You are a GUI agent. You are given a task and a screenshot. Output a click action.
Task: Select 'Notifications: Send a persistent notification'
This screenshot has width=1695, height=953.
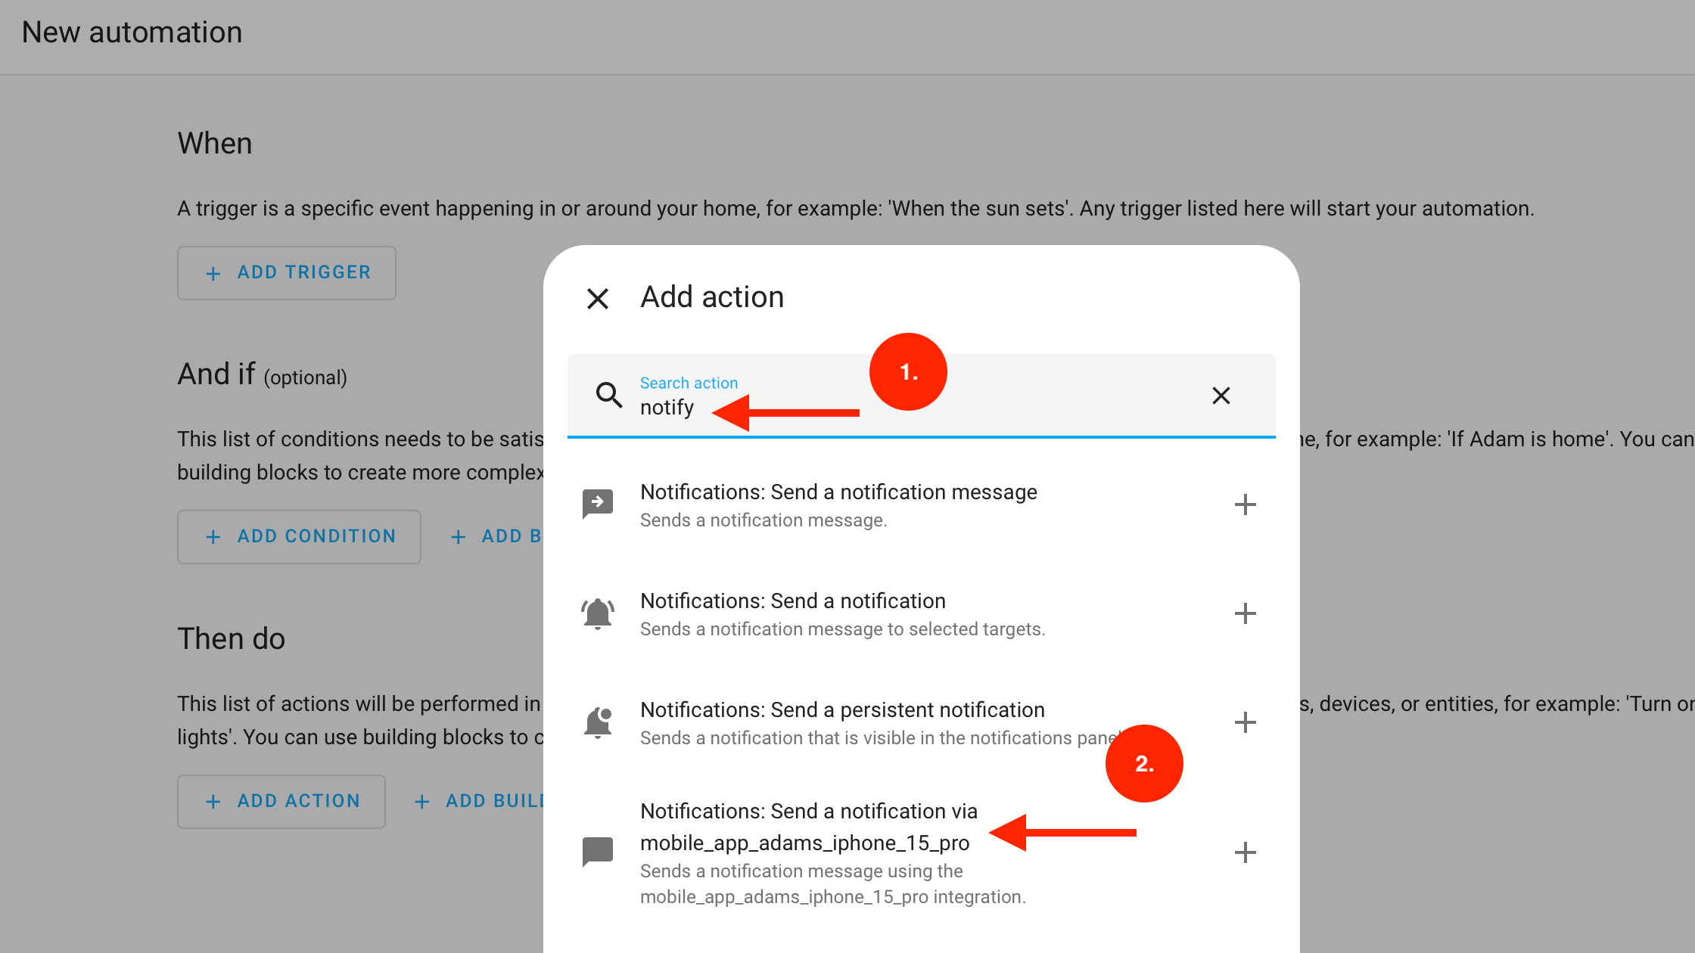click(x=921, y=722)
